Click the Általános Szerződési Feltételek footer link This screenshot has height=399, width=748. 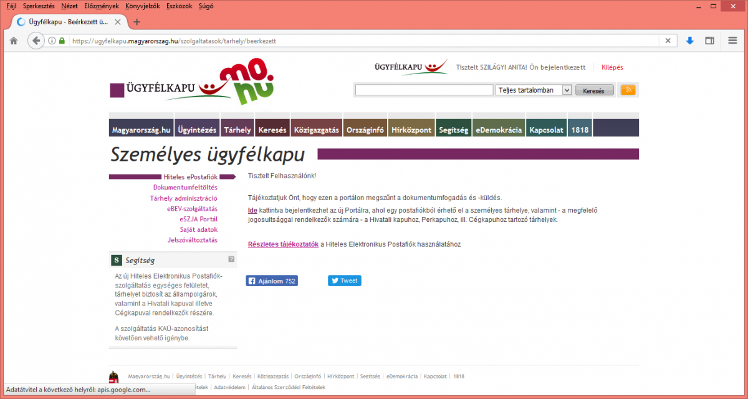point(290,387)
